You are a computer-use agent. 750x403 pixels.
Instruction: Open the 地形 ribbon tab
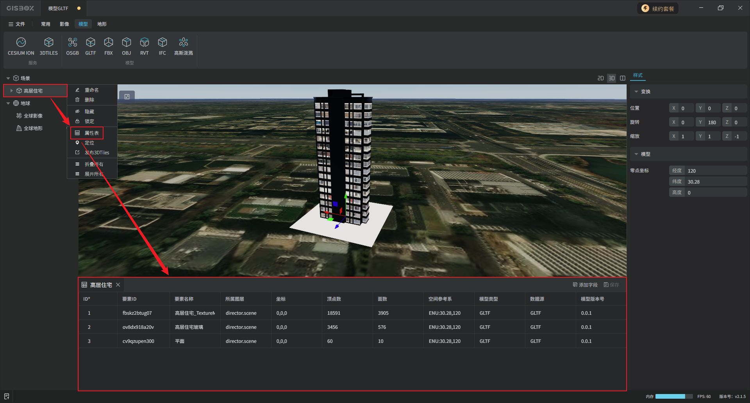pos(102,24)
